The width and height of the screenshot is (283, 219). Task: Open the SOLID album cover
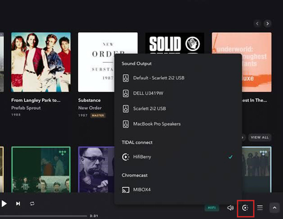coord(175,44)
